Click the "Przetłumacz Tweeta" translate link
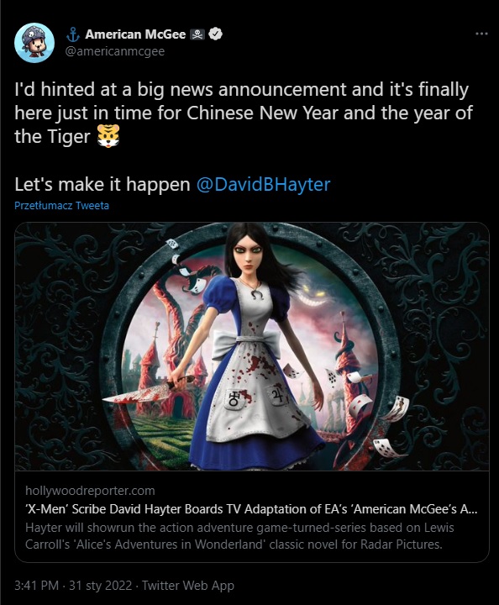The image size is (499, 605). click(x=61, y=206)
